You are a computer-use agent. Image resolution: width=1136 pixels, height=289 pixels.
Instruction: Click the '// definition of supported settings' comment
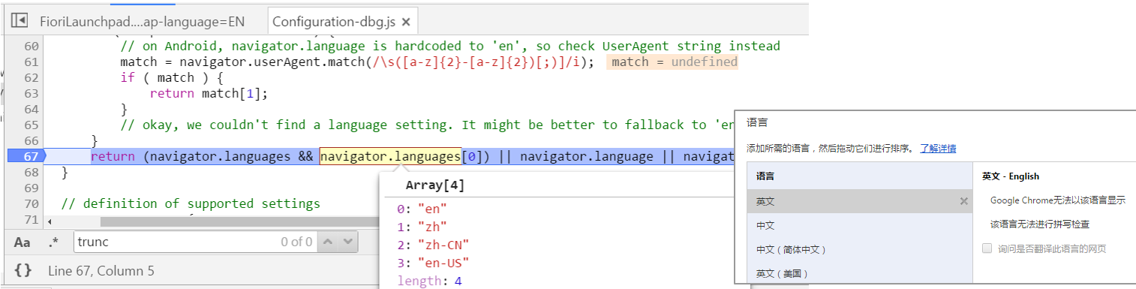click(x=191, y=203)
